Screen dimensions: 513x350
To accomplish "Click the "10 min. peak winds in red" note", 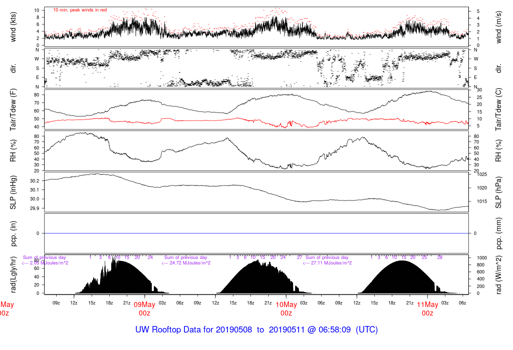I will point(80,10).
